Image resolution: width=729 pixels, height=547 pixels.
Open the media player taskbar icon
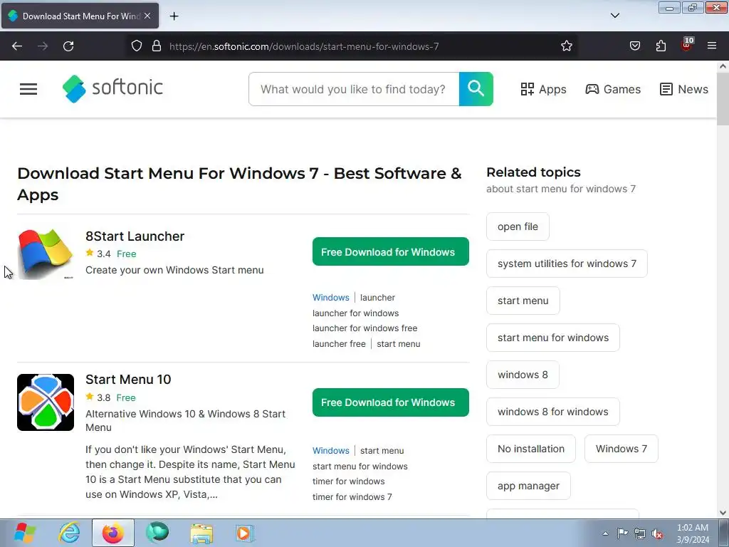tap(244, 533)
